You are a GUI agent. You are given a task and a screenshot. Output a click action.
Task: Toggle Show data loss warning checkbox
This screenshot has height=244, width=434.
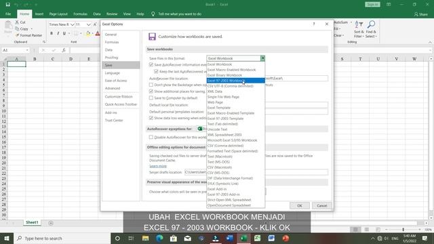151,118
